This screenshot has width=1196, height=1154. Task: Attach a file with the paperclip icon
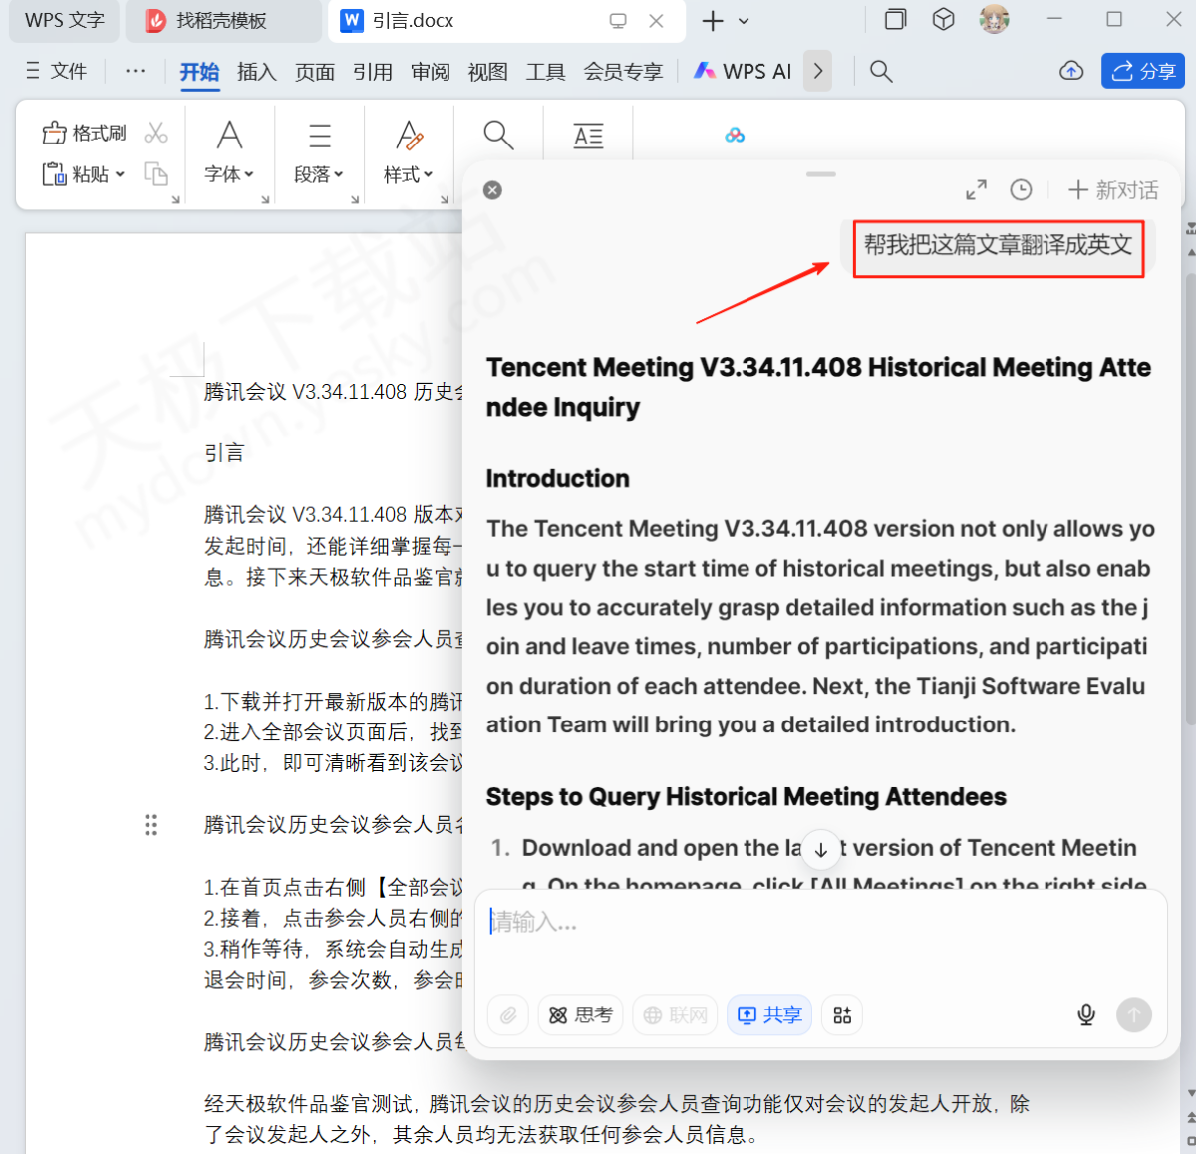pyautogui.click(x=508, y=1014)
